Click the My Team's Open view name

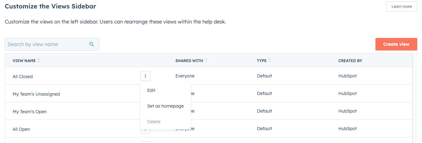(30, 112)
